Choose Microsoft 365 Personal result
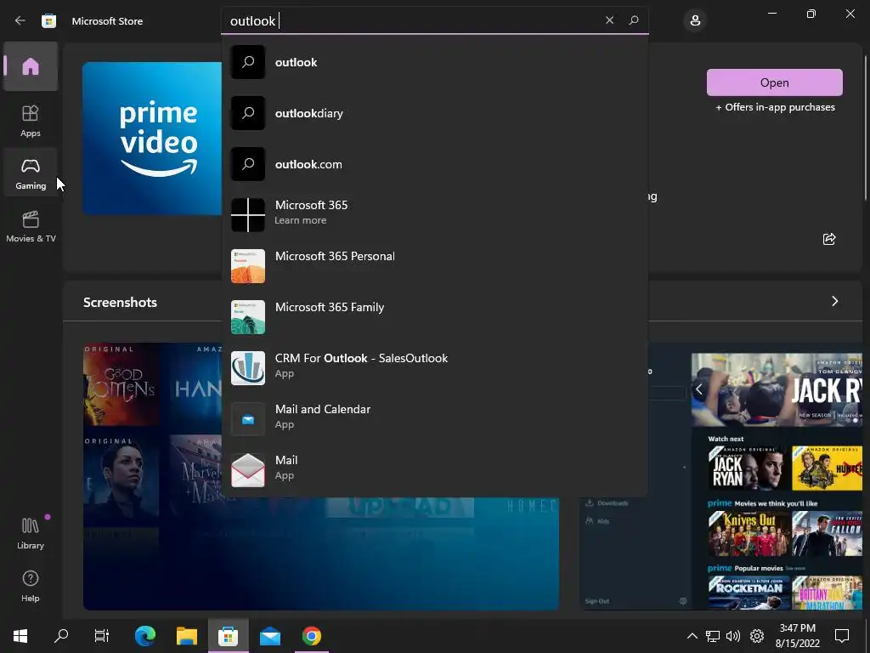The image size is (870, 653). (434, 266)
